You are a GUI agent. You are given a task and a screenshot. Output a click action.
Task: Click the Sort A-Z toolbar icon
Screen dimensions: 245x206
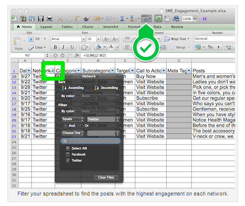coord(133,18)
